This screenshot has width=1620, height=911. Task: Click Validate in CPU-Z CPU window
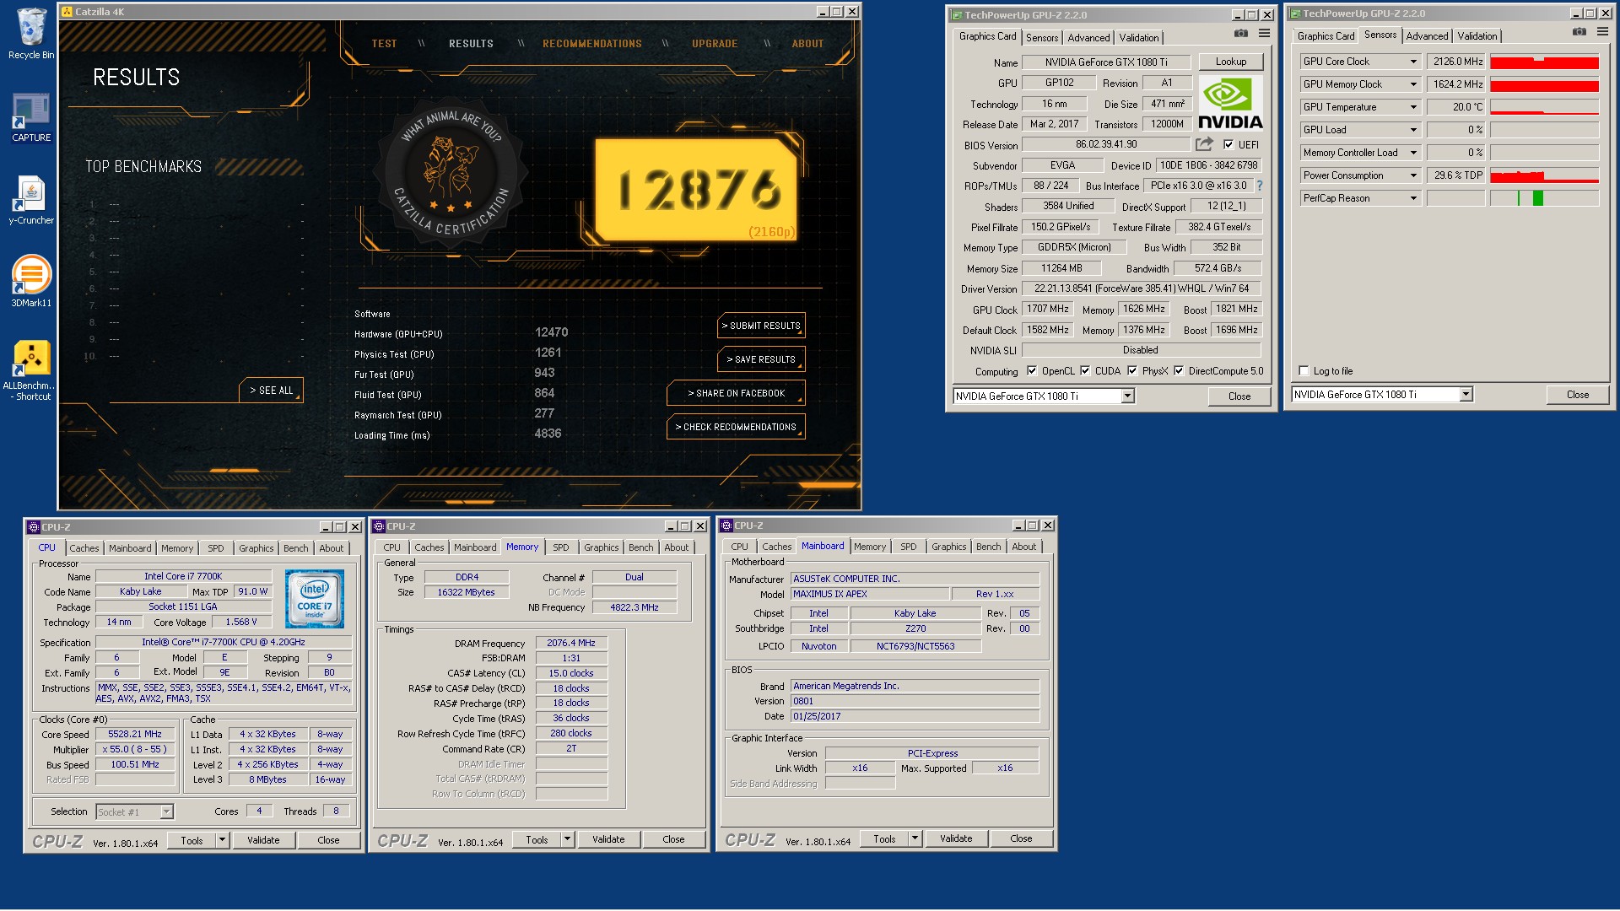(x=263, y=840)
